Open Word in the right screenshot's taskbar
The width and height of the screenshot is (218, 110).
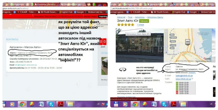coord(154,104)
